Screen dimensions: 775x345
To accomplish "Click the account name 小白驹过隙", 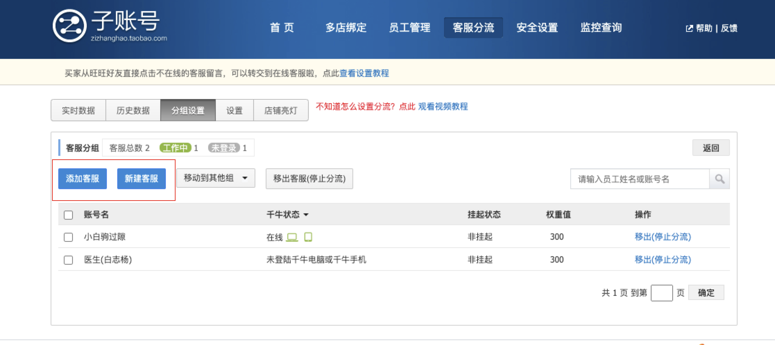I will (x=105, y=237).
